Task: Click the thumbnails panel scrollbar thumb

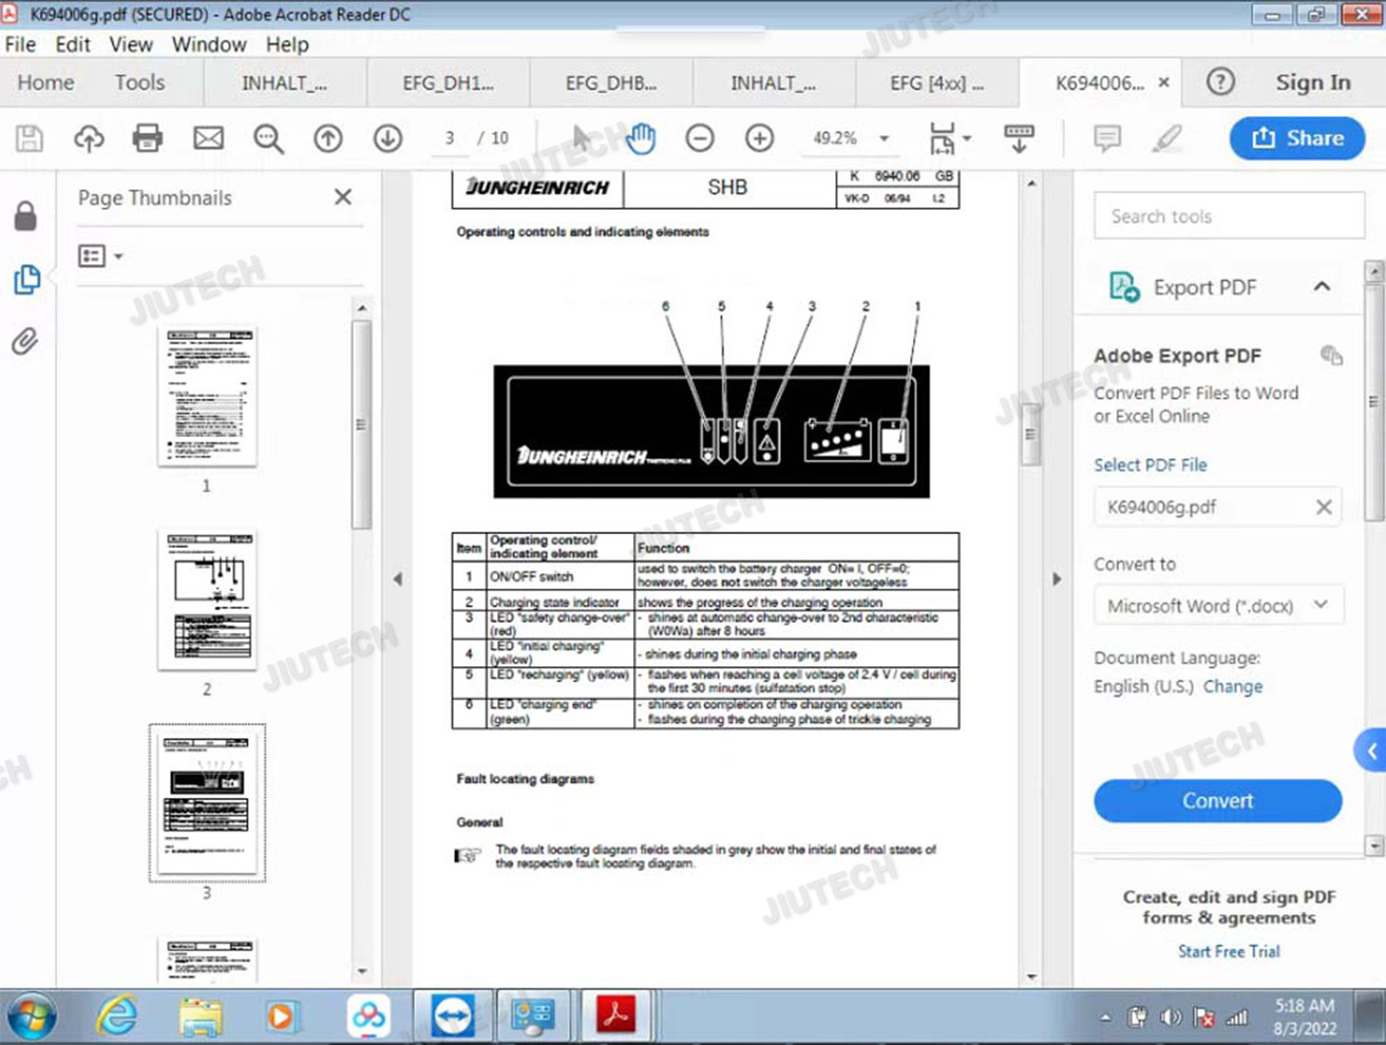Action: 361,424
